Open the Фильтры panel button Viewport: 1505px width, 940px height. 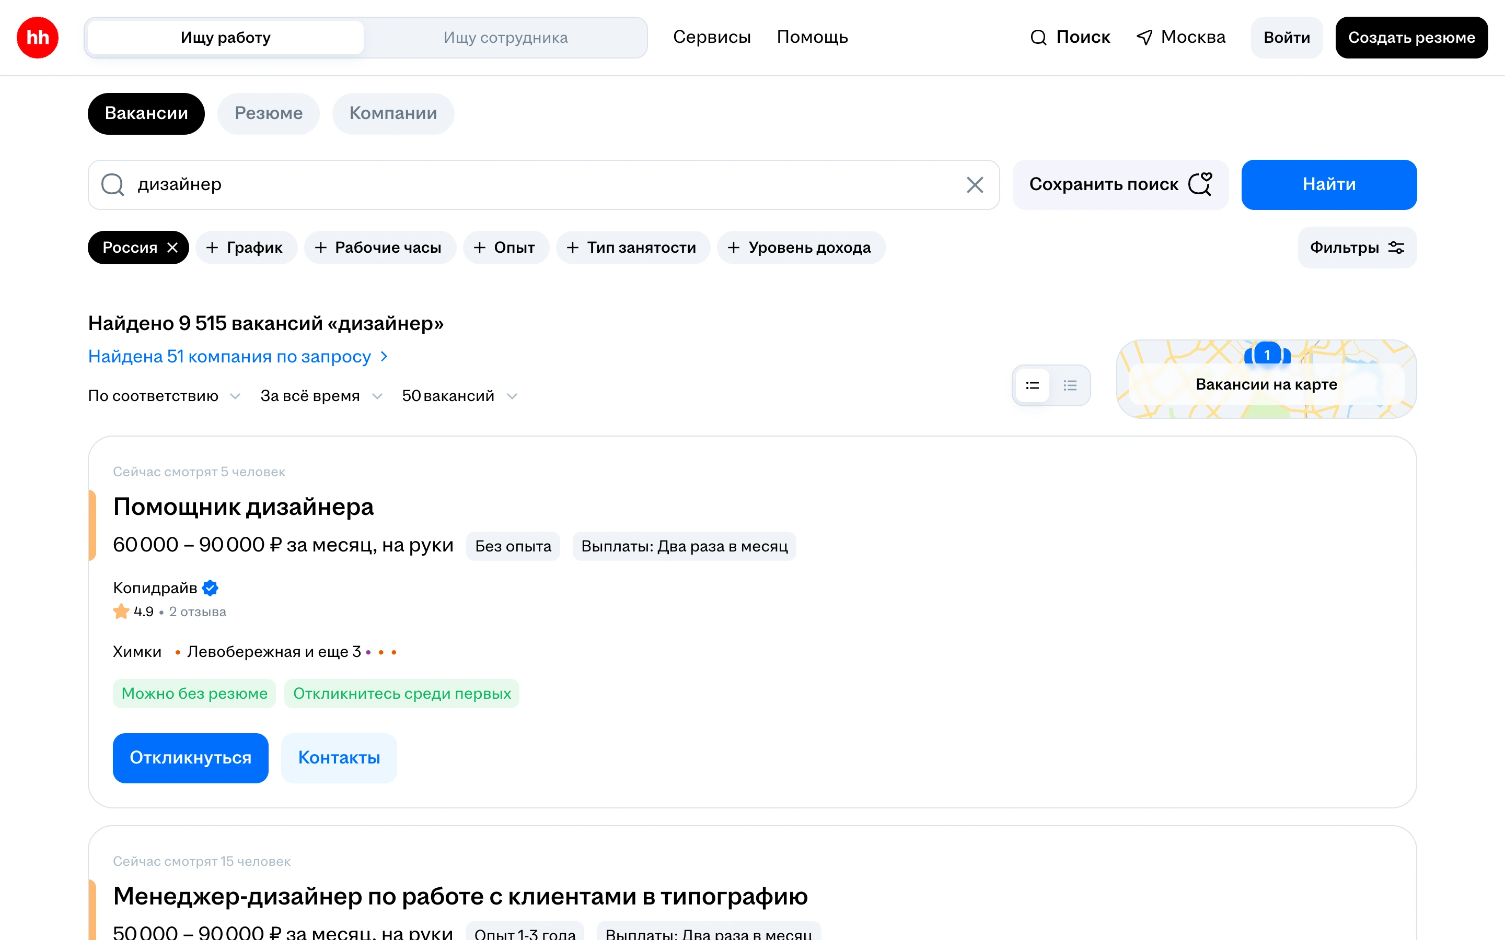(x=1357, y=248)
